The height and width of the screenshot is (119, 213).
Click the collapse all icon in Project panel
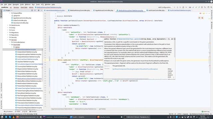[x=35, y=10]
